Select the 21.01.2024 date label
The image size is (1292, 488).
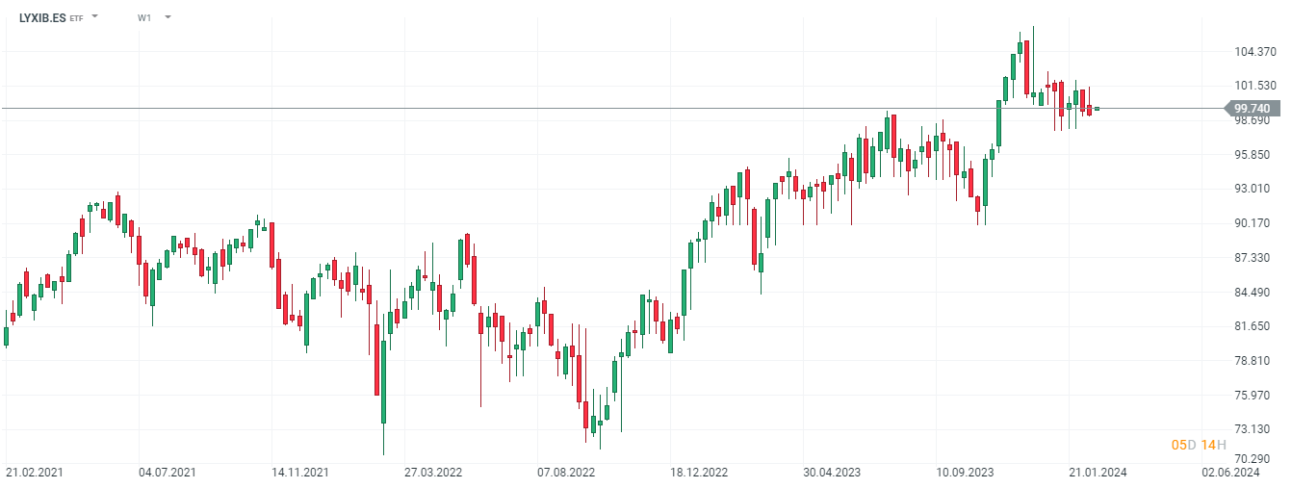[1098, 473]
